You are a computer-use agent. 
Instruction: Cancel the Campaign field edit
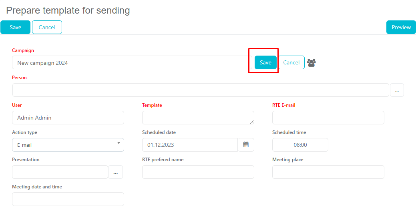(291, 62)
